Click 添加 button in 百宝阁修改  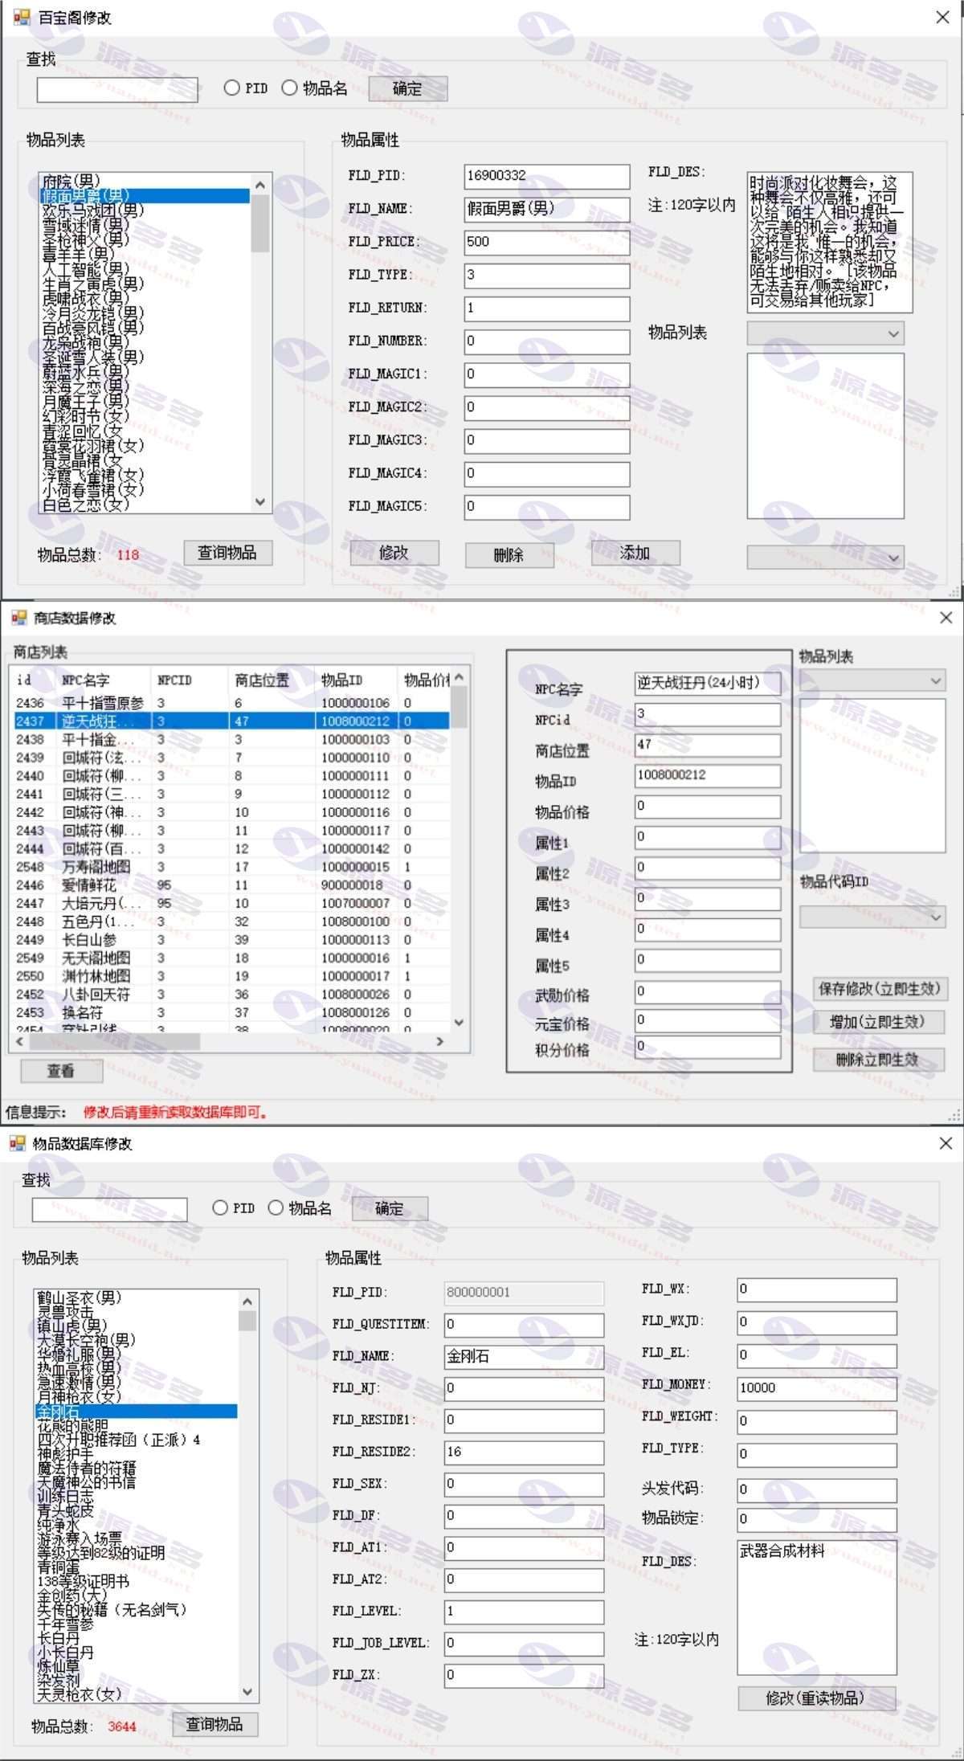point(635,553)
